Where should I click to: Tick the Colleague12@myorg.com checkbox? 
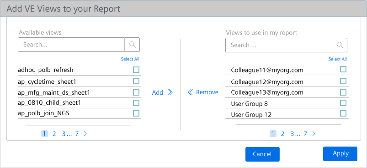tap(343, 81)
